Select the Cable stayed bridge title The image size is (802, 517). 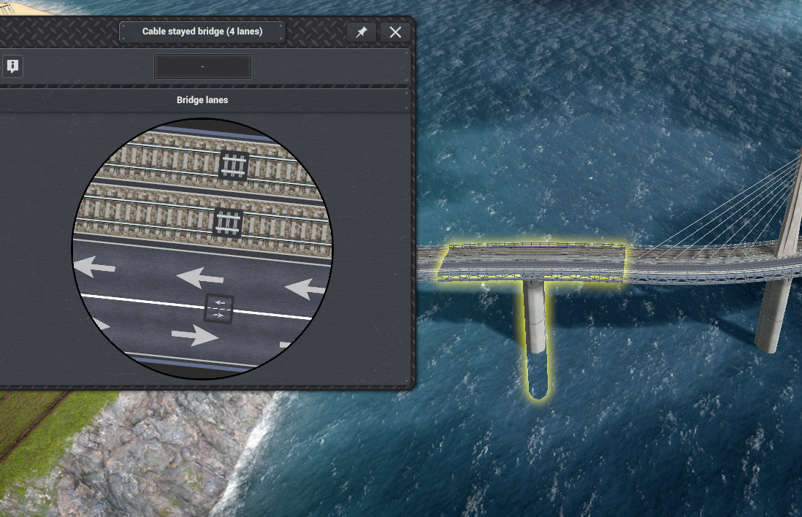[202, 31]
